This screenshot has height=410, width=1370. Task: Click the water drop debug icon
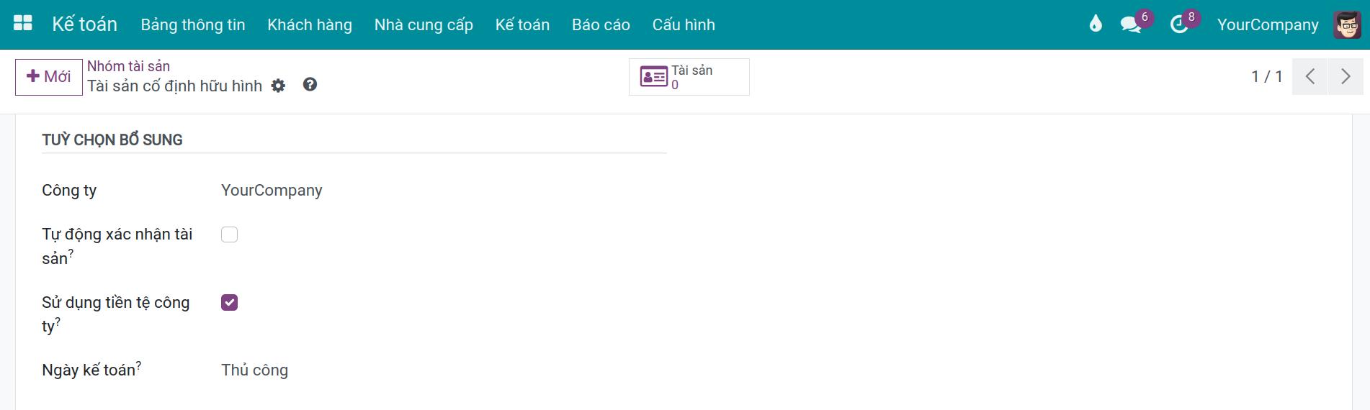coord(1096,24)
